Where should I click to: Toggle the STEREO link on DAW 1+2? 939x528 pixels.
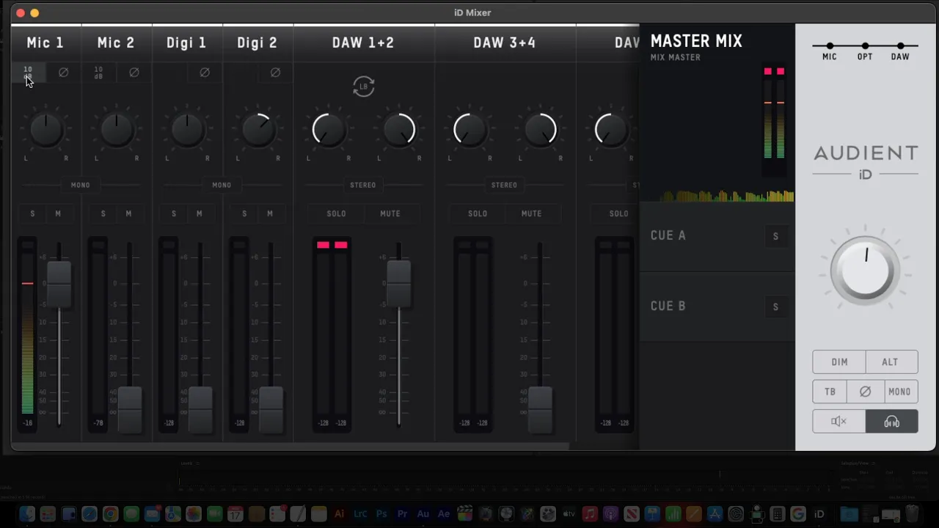[363, 185]
